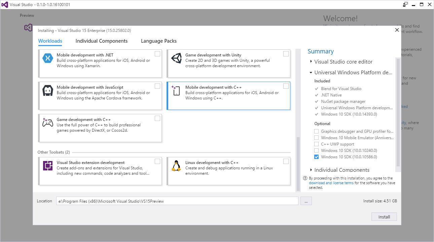Open the download and license terms link
The image size is (434, 242).
(x=331, y=183)
